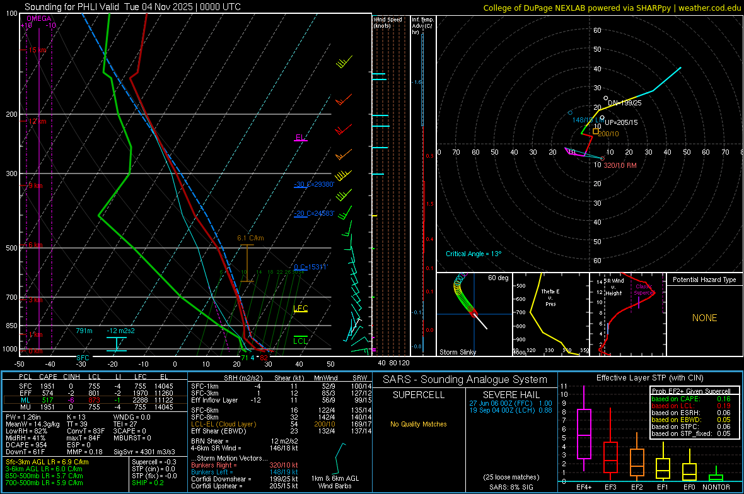Click the 'SigSvr = 4301 m3/s3' value
This screenshot has width=744, height=494.
click(x=144, y=452)
